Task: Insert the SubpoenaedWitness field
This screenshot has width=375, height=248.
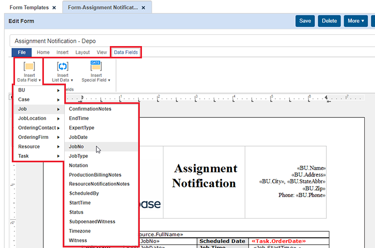Action: click(x=92, y=221)
